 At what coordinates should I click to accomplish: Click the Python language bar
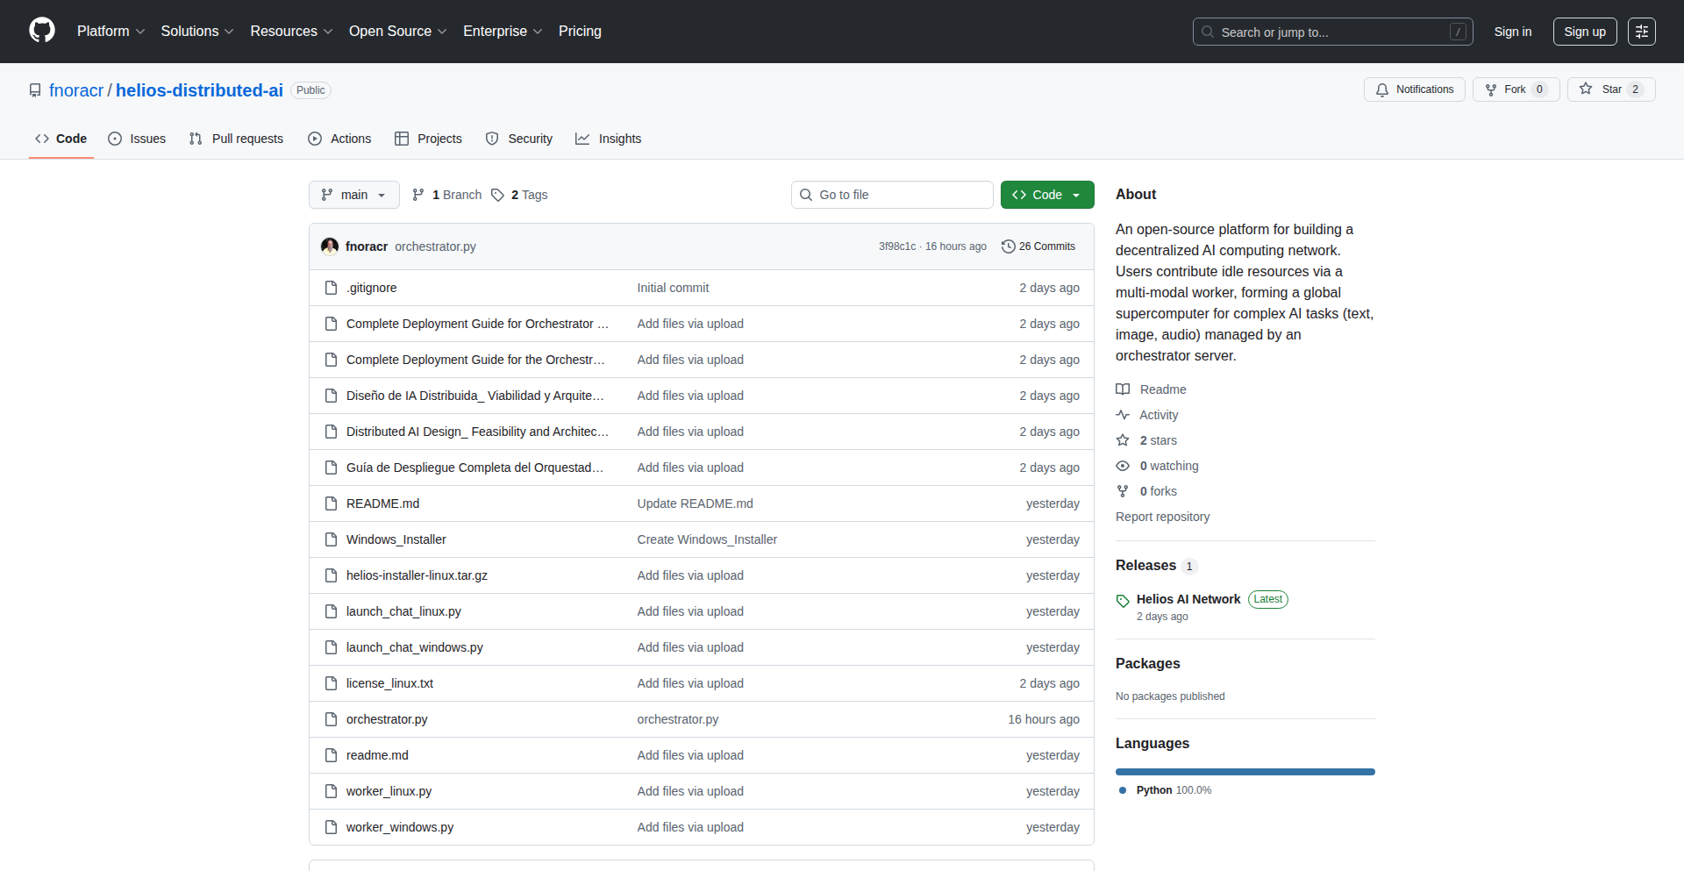click(x=1245, y=772)
